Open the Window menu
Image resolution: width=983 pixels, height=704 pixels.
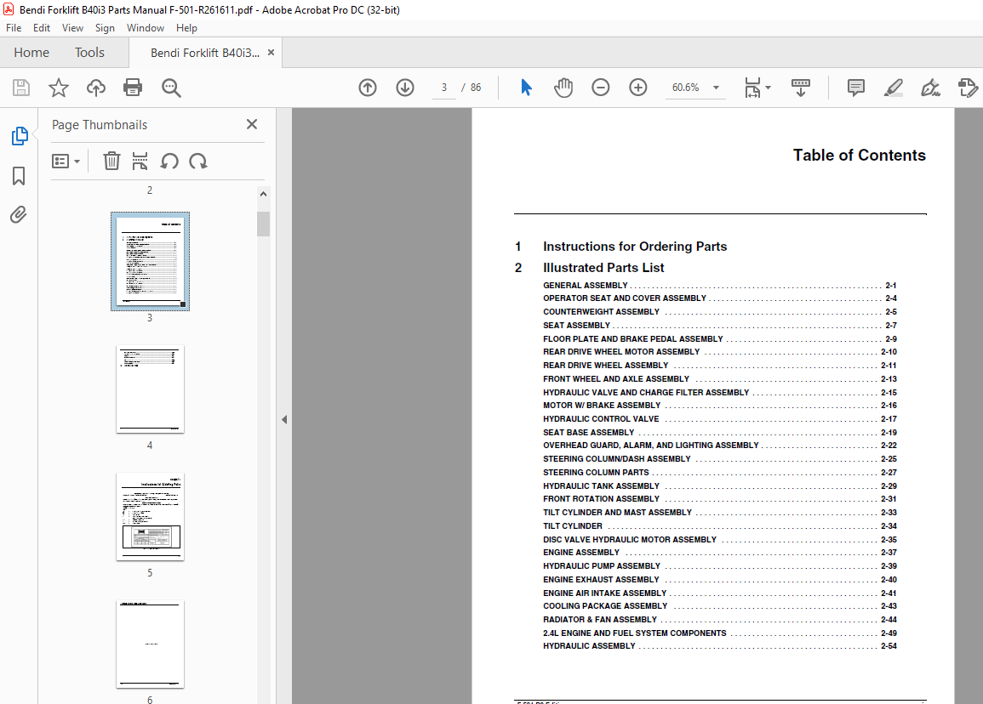(146, 27)
